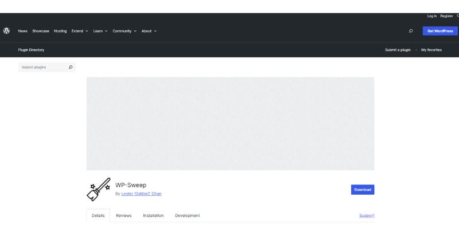Go to the Showcase page

[x=41, y=31]
